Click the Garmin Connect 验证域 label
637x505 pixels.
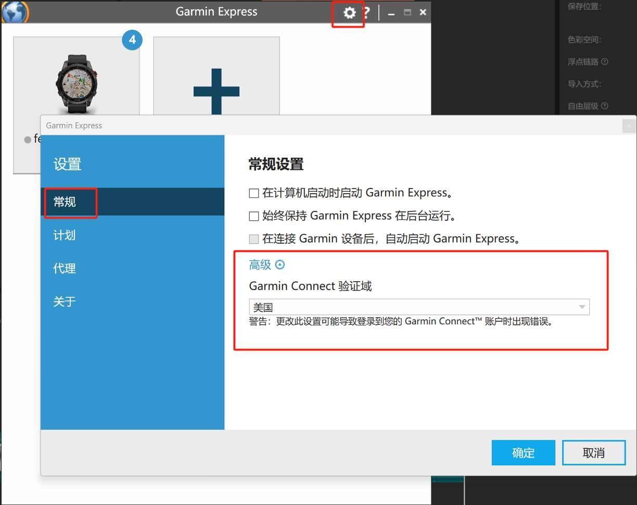(310, 286)
